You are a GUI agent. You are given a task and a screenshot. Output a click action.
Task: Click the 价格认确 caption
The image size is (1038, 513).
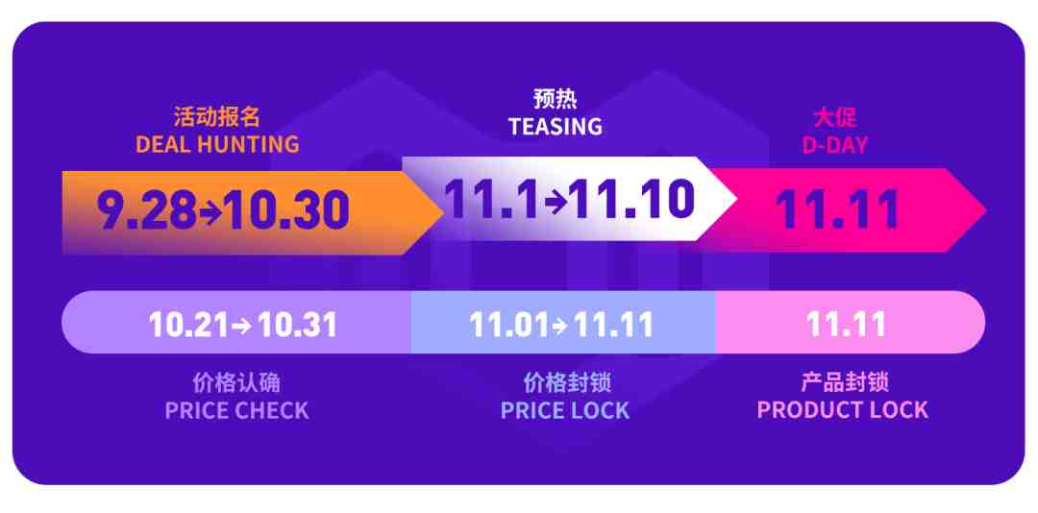236,382
